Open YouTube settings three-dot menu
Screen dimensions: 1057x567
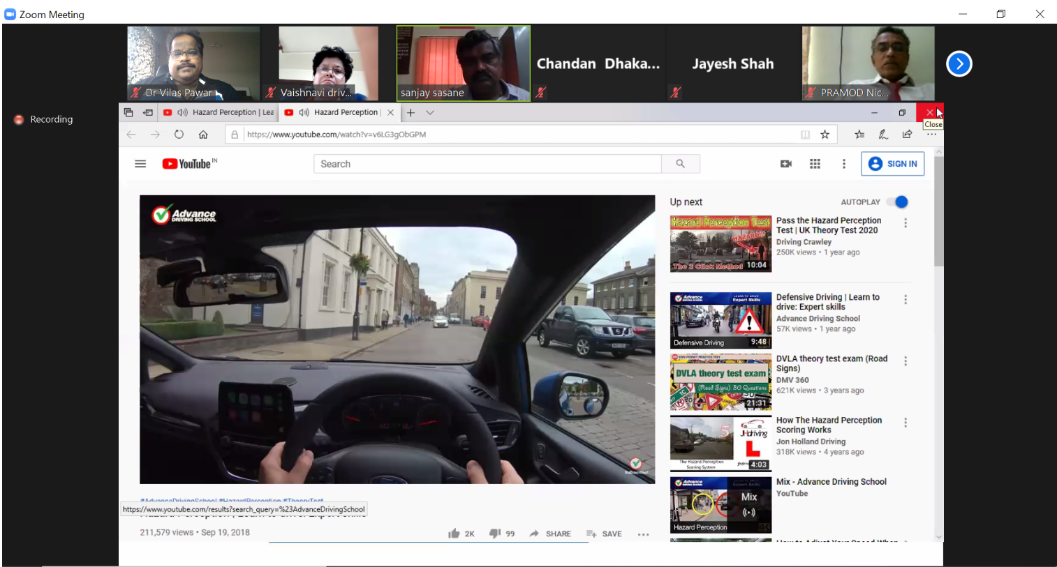point(844,164)
